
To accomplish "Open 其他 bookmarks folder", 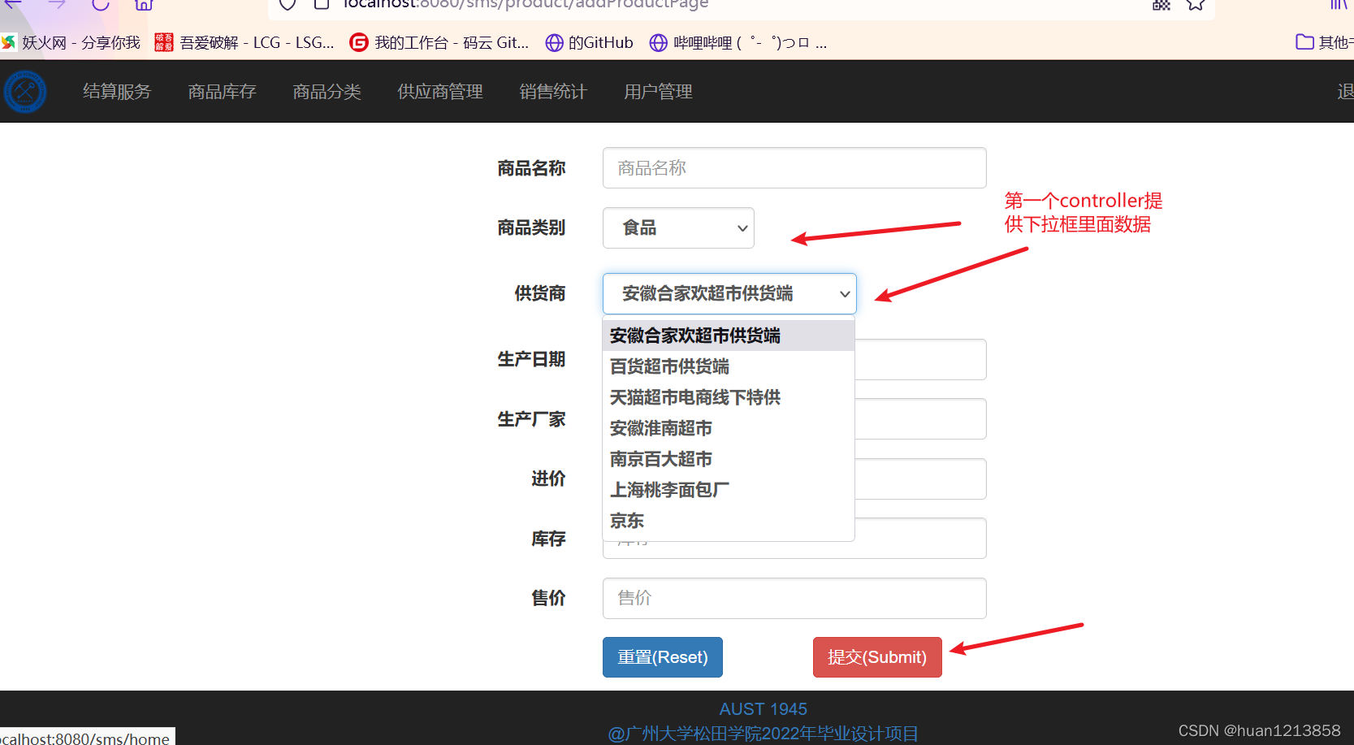I will (x=1324, y=42).
